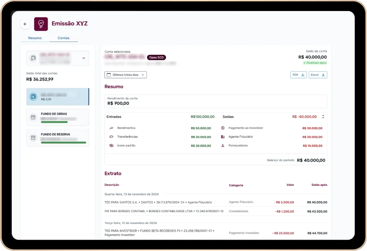
Task: Click the Entradas total R$100.000,00
Action: 202,117
